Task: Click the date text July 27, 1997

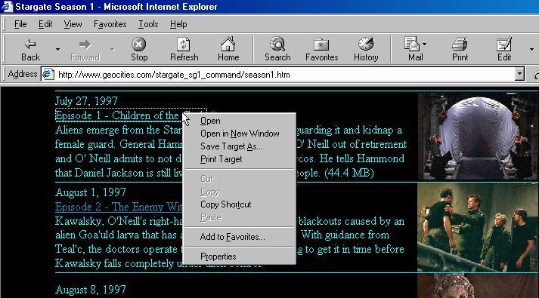Action: (86, 101)
